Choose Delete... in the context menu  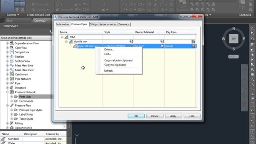(x=109, y=50)
